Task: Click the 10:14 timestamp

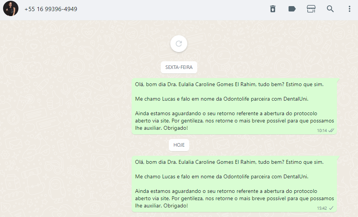Action: (x=322, y=131)
